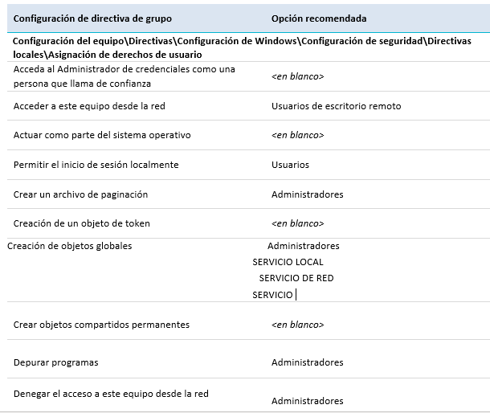Viewport: 490px width, 413px height.
Task: Click 'Administradores' for Crear un archivo de paginación
Action: (x=307, y=194)
